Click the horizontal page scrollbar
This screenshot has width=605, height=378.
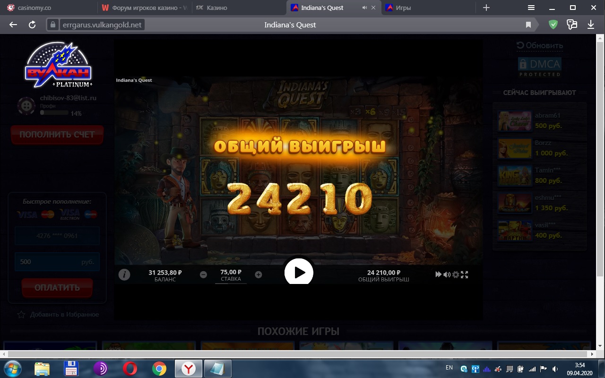point(298,354)
